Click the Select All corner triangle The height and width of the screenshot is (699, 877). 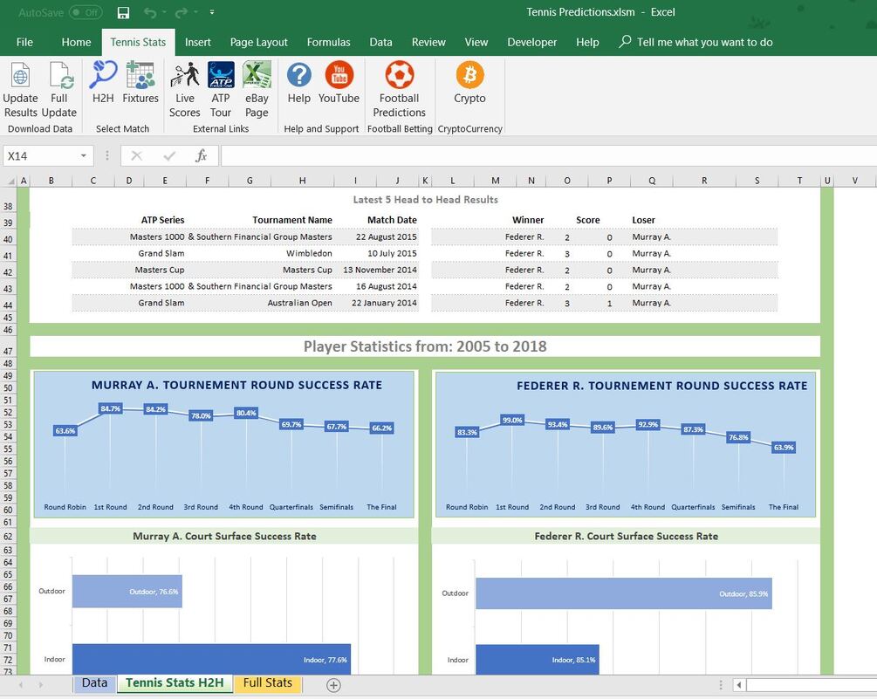point(10,181)
